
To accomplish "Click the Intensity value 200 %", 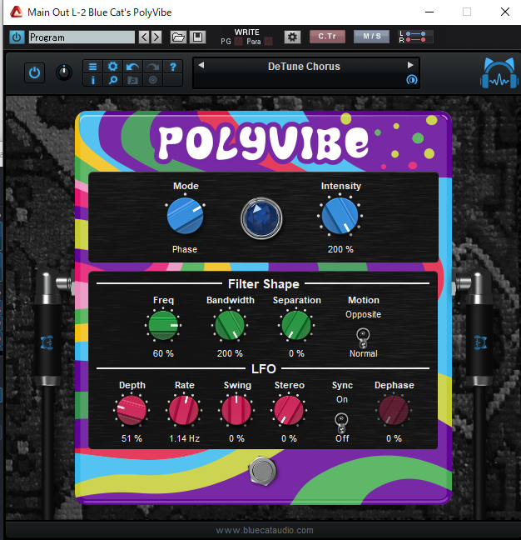I will click(340, 249).
